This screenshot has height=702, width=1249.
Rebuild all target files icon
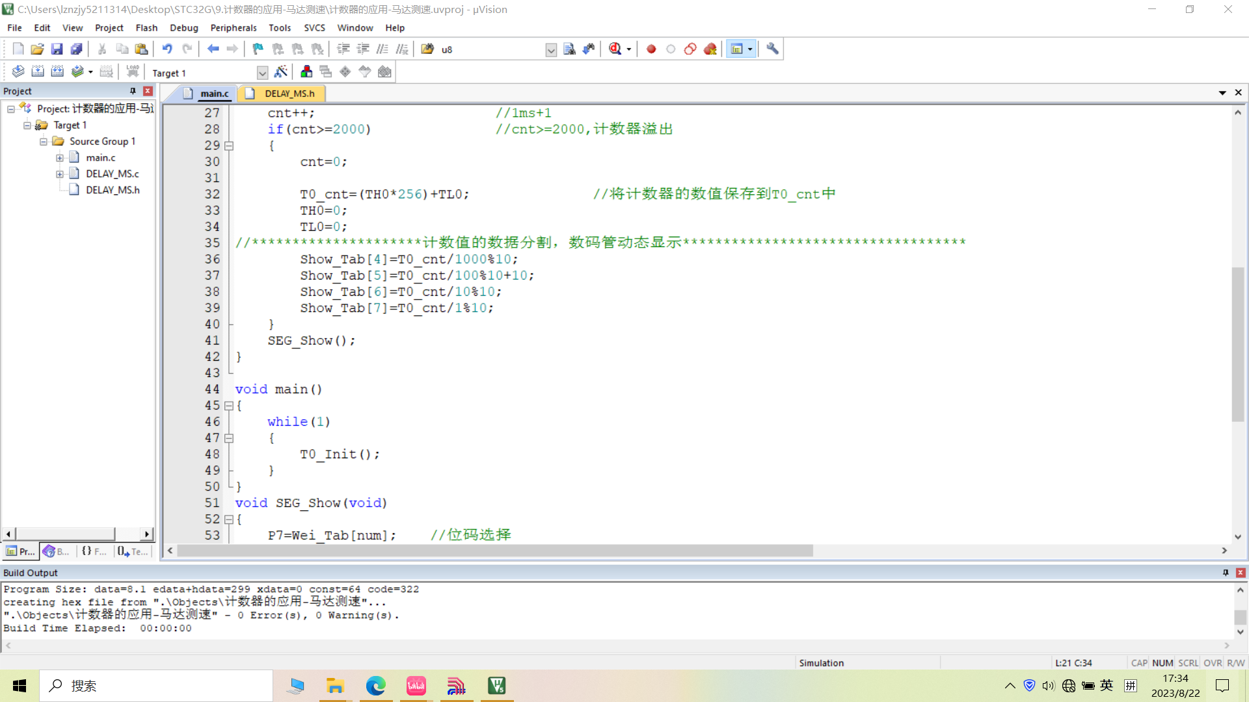point(57,71)
